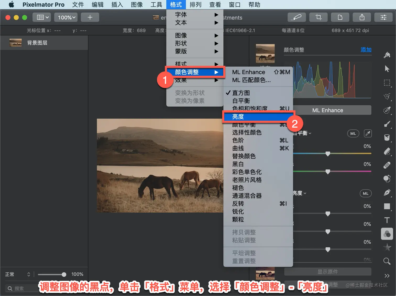Select the Pen tool

387,193
